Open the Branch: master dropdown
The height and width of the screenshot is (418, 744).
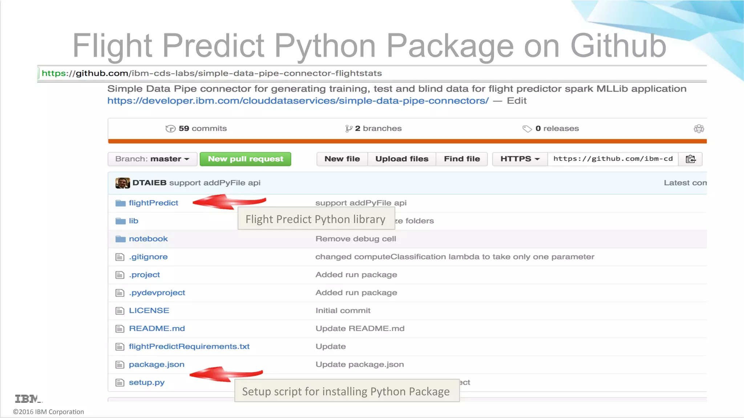[x=152, y=159]
